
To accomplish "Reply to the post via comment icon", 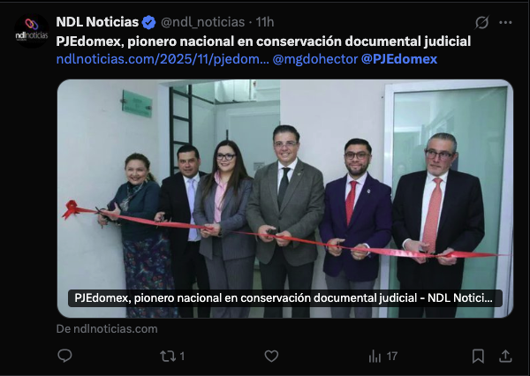I will pos(64,356).
